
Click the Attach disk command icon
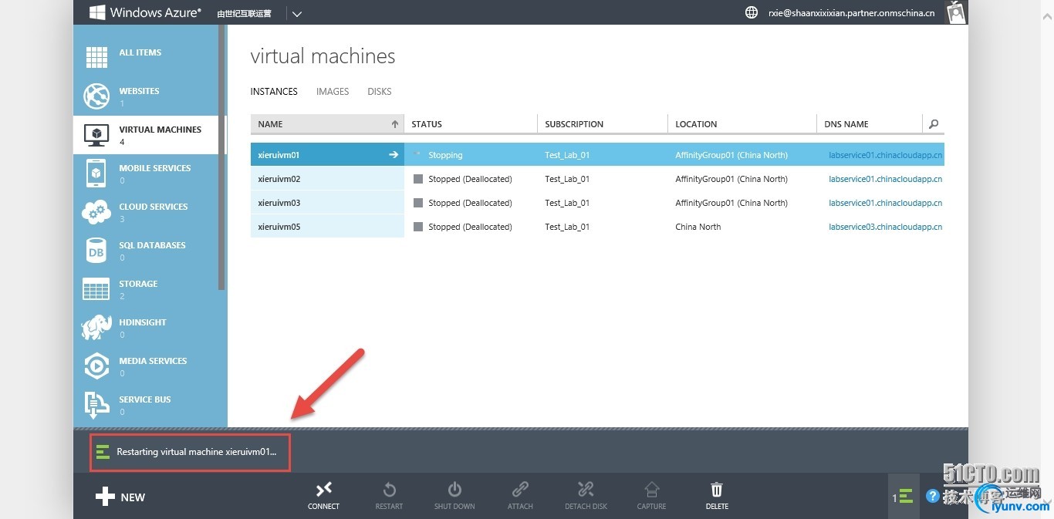tap(520, 489)
